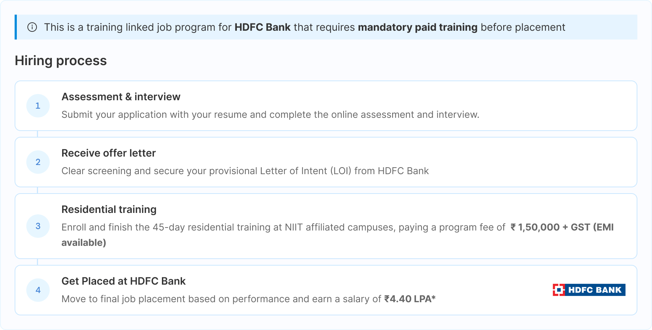Click the ₹4.40 LPA* salary text

click(410, 299)
